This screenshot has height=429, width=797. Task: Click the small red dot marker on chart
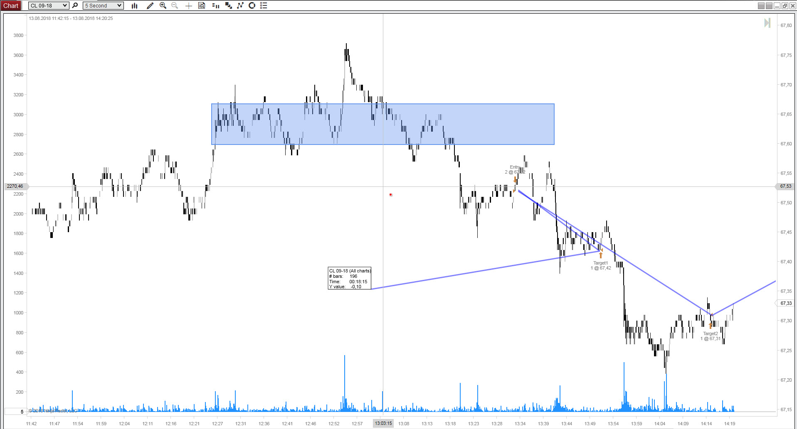391,194
